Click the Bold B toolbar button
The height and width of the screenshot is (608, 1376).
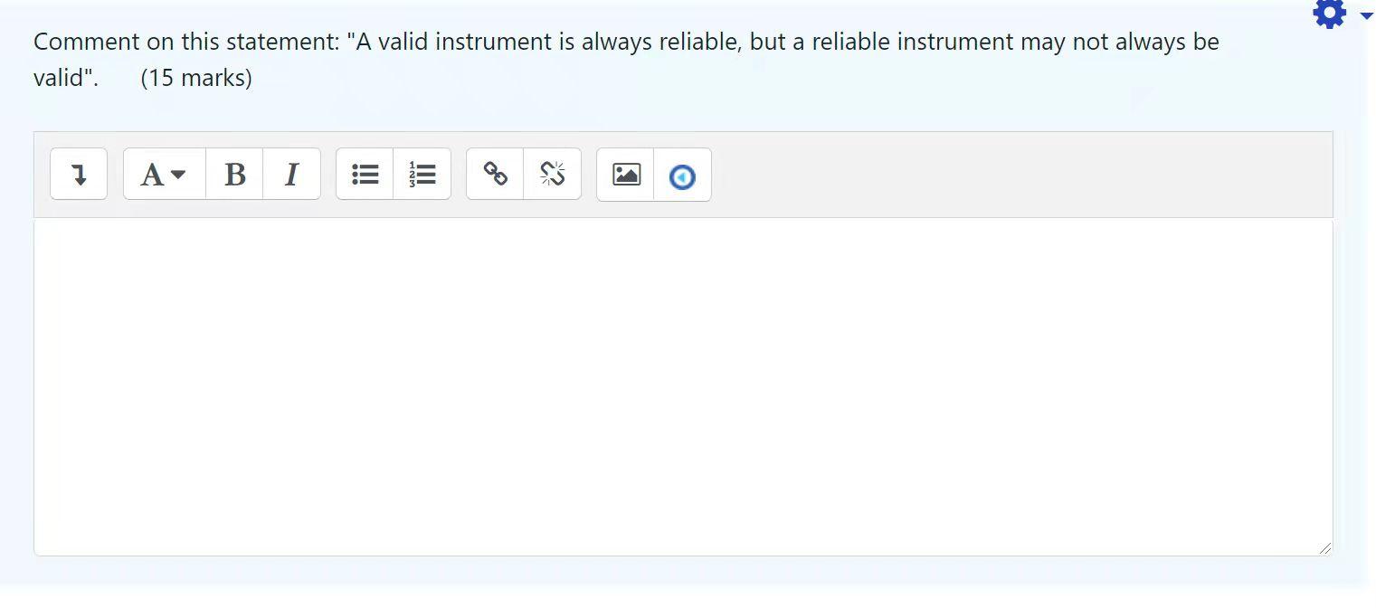click(234, 174)
